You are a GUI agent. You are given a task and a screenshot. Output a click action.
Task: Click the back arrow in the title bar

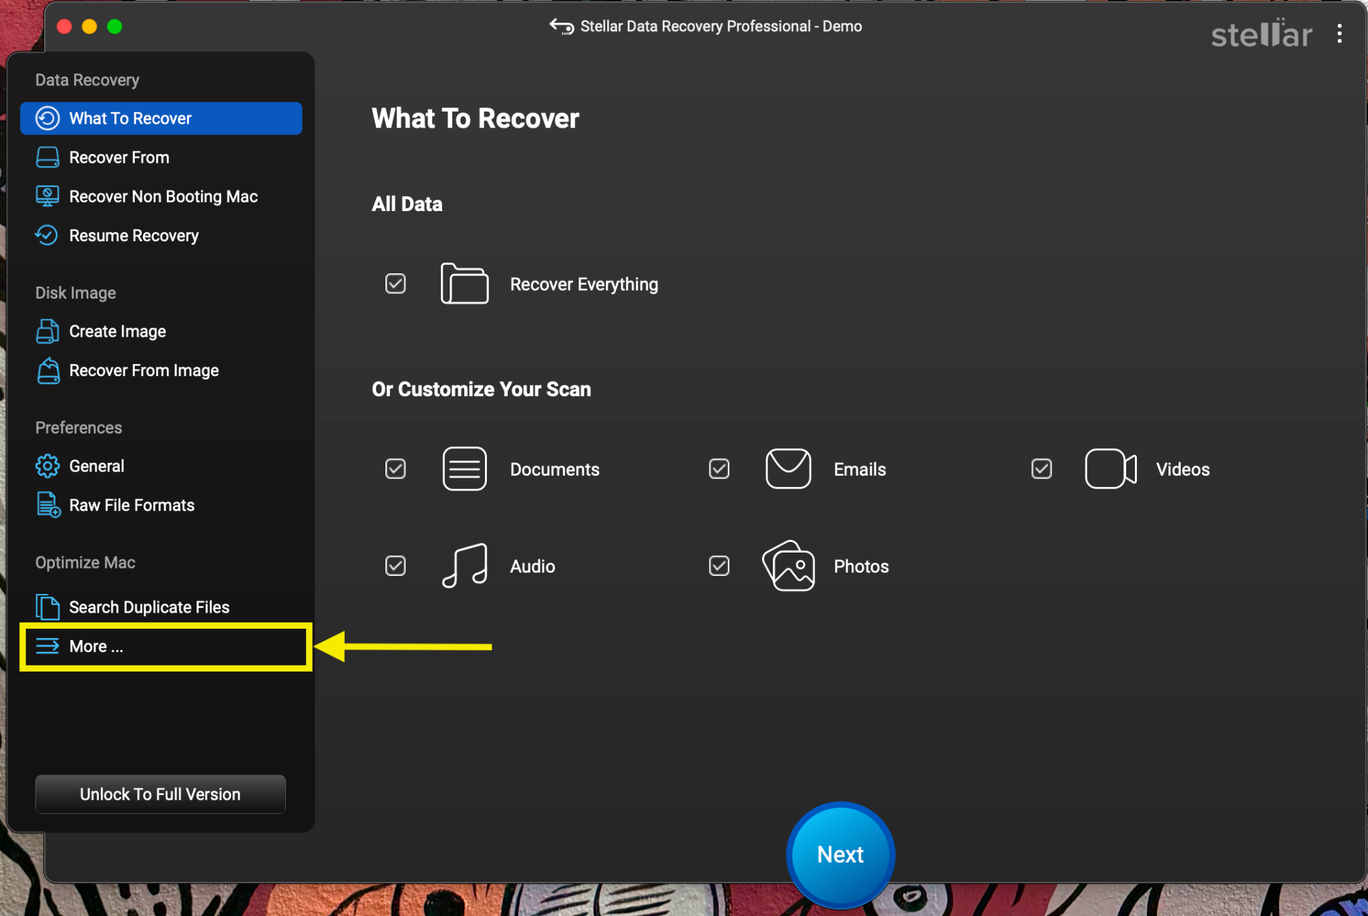click(561, 26)
